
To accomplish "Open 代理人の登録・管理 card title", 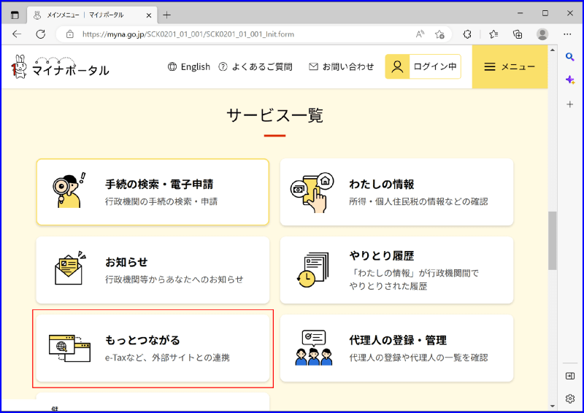I will coord(398,340).
